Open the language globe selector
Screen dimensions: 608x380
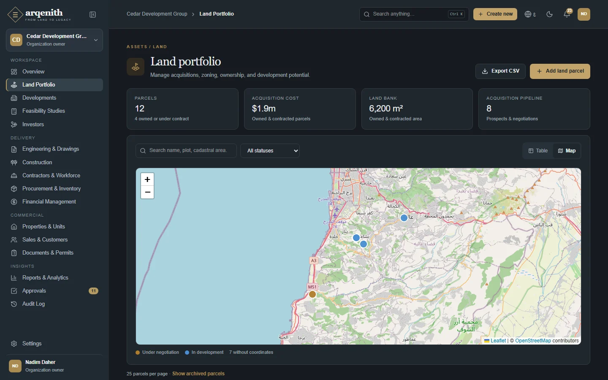[530, 14]
